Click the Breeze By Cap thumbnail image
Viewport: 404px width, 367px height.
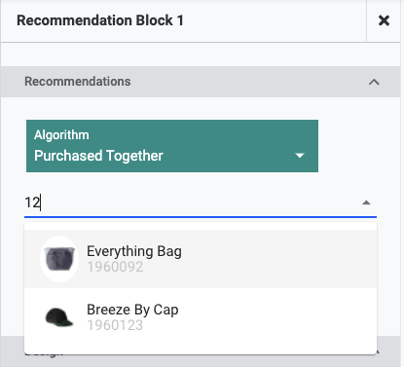click(x=59, y=317)
